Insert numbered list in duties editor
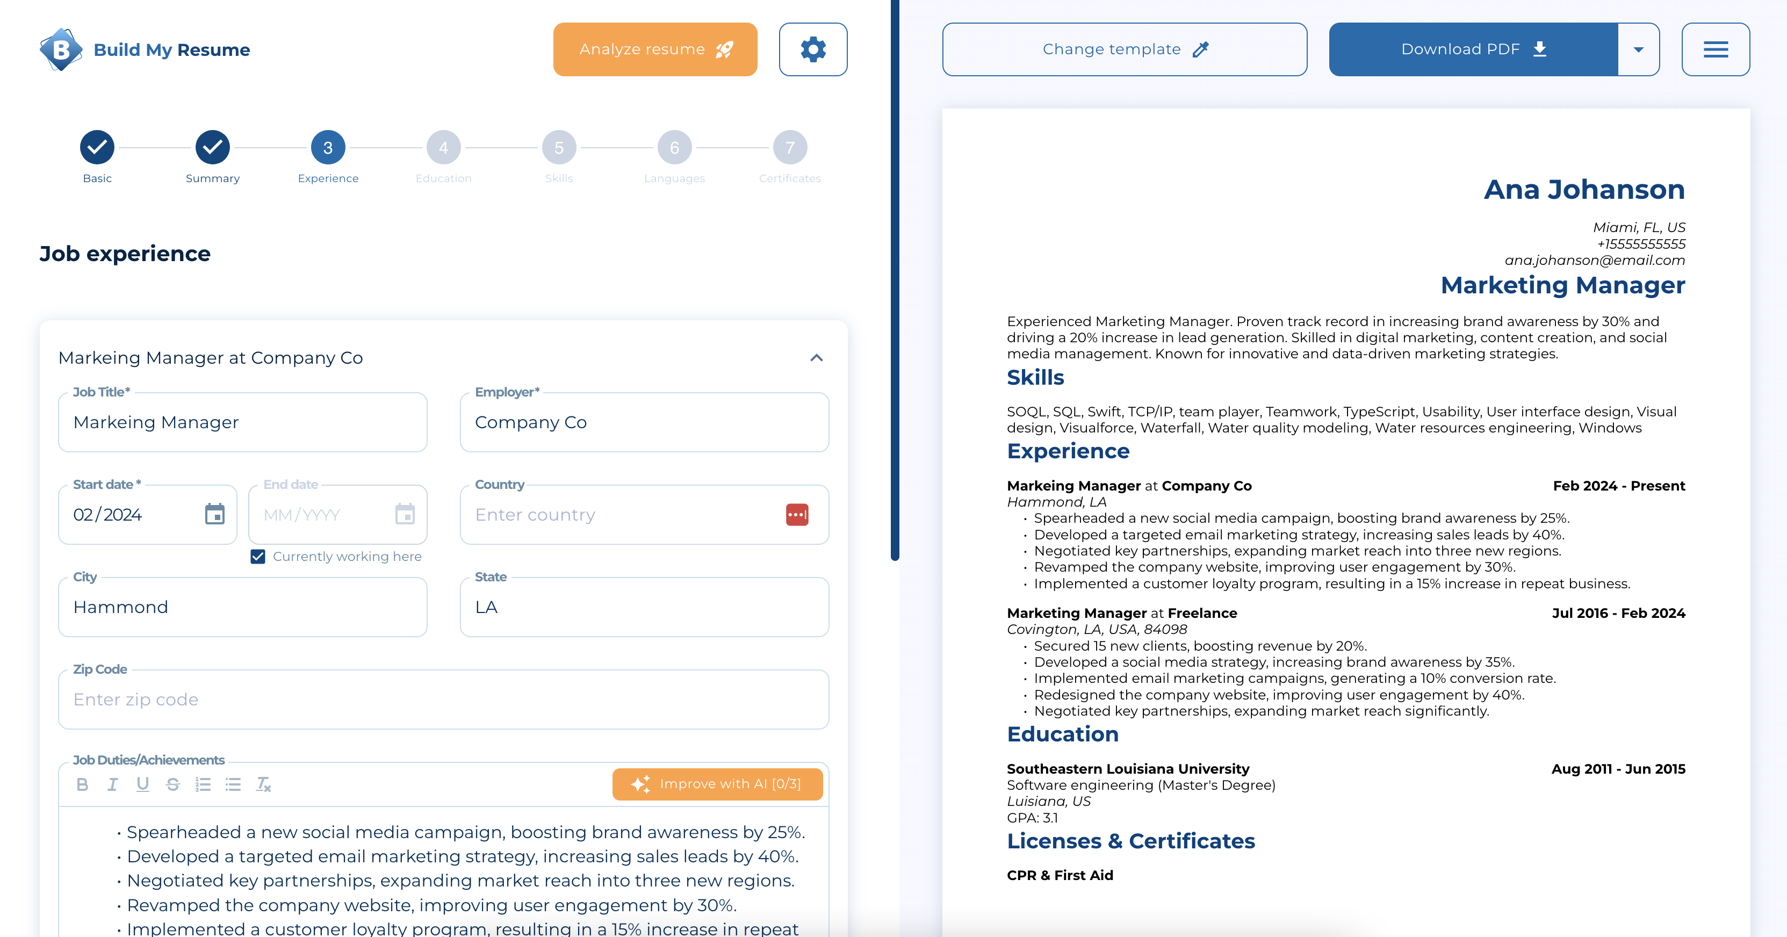The width and height of the screenshot is (1787, 937). coord(203,784)
